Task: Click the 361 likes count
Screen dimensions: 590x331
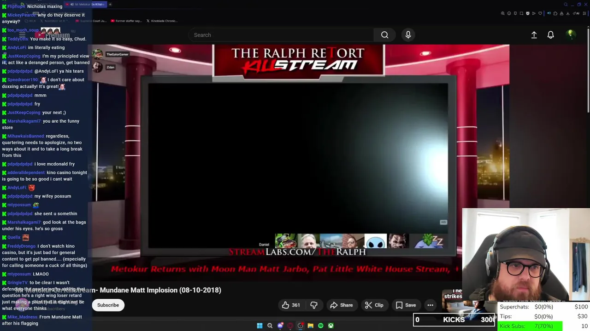Action: pyautogui.click(x=296, y=305)
